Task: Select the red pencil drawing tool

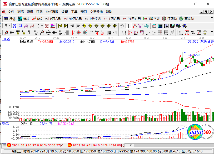Action: 6,33
